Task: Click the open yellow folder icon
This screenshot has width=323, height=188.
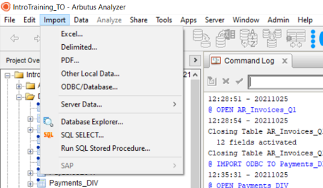Action: (x=30, y=96)
